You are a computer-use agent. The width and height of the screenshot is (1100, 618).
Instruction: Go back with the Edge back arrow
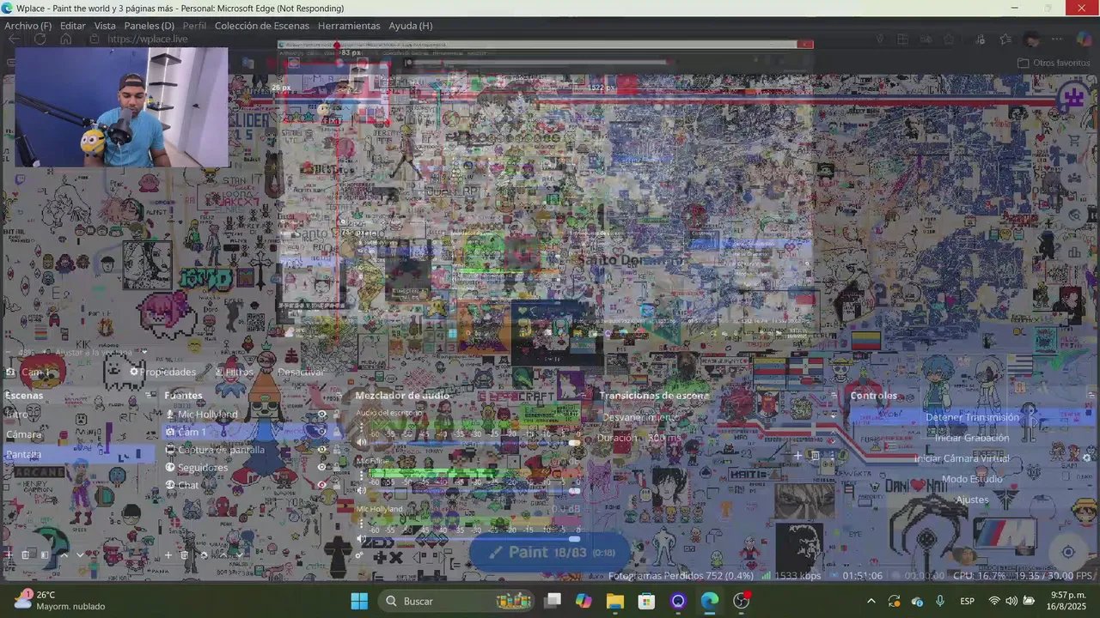14,39
